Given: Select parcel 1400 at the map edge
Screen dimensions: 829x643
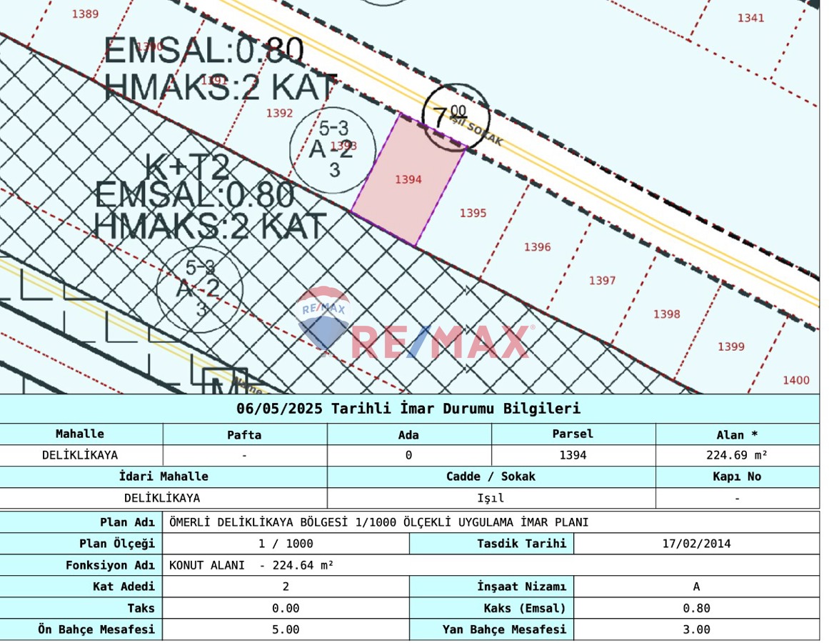Looking at the screenshot, I should pyautogui.click(x=795, y=381).
